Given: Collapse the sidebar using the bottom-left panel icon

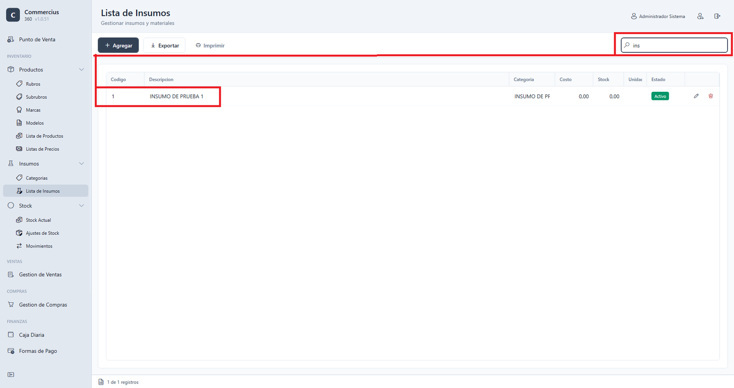Looking at the screenshot, I should pyautogui.click(x=11, y=375).
